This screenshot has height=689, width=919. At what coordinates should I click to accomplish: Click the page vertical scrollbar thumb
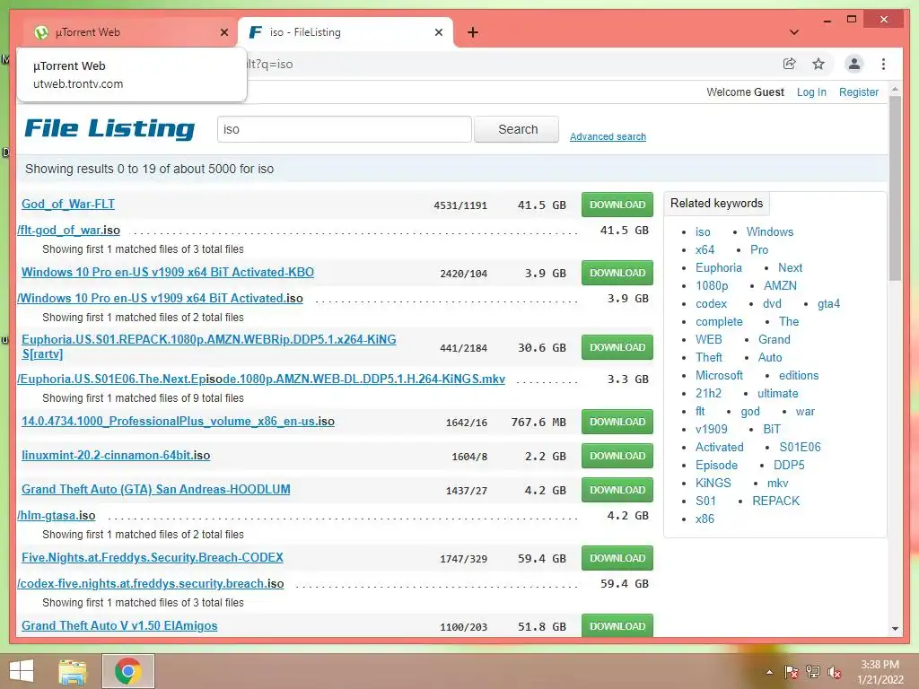click(x=895, y=188)
